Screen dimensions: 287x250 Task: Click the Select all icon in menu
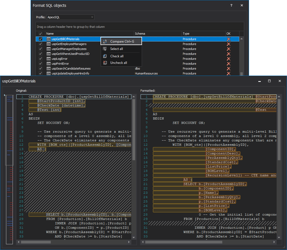[105, 49]
